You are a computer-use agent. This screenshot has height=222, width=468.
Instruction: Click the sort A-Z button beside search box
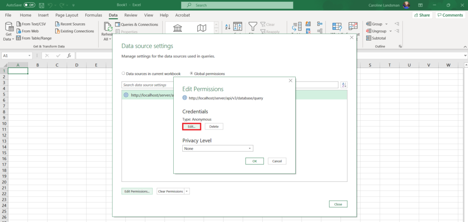(344, 85)
